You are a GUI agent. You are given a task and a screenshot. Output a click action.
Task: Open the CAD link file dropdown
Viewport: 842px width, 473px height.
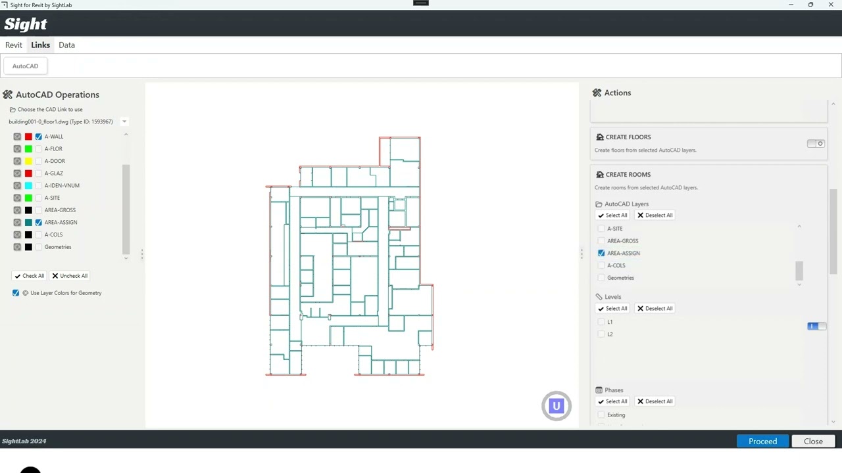click(124, 122)
